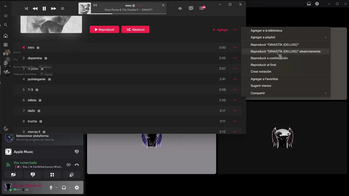Expand the Compartir submenu
This screenshot has width=349, height=196.
tap(286, 93)
